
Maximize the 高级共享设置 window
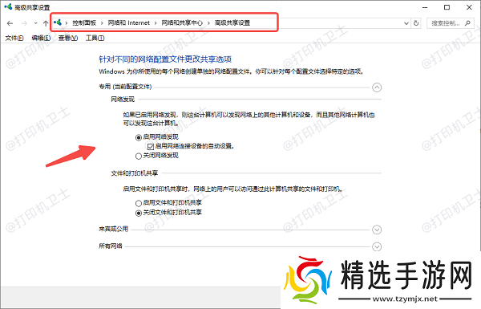(x=447, y=7)
